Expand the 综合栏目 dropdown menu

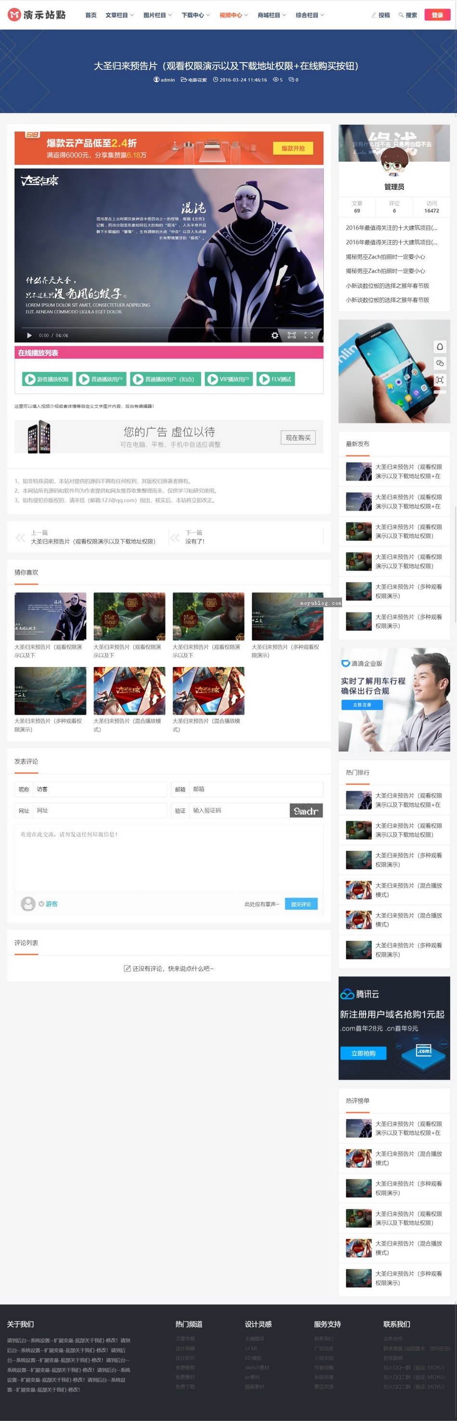(310, 15)
